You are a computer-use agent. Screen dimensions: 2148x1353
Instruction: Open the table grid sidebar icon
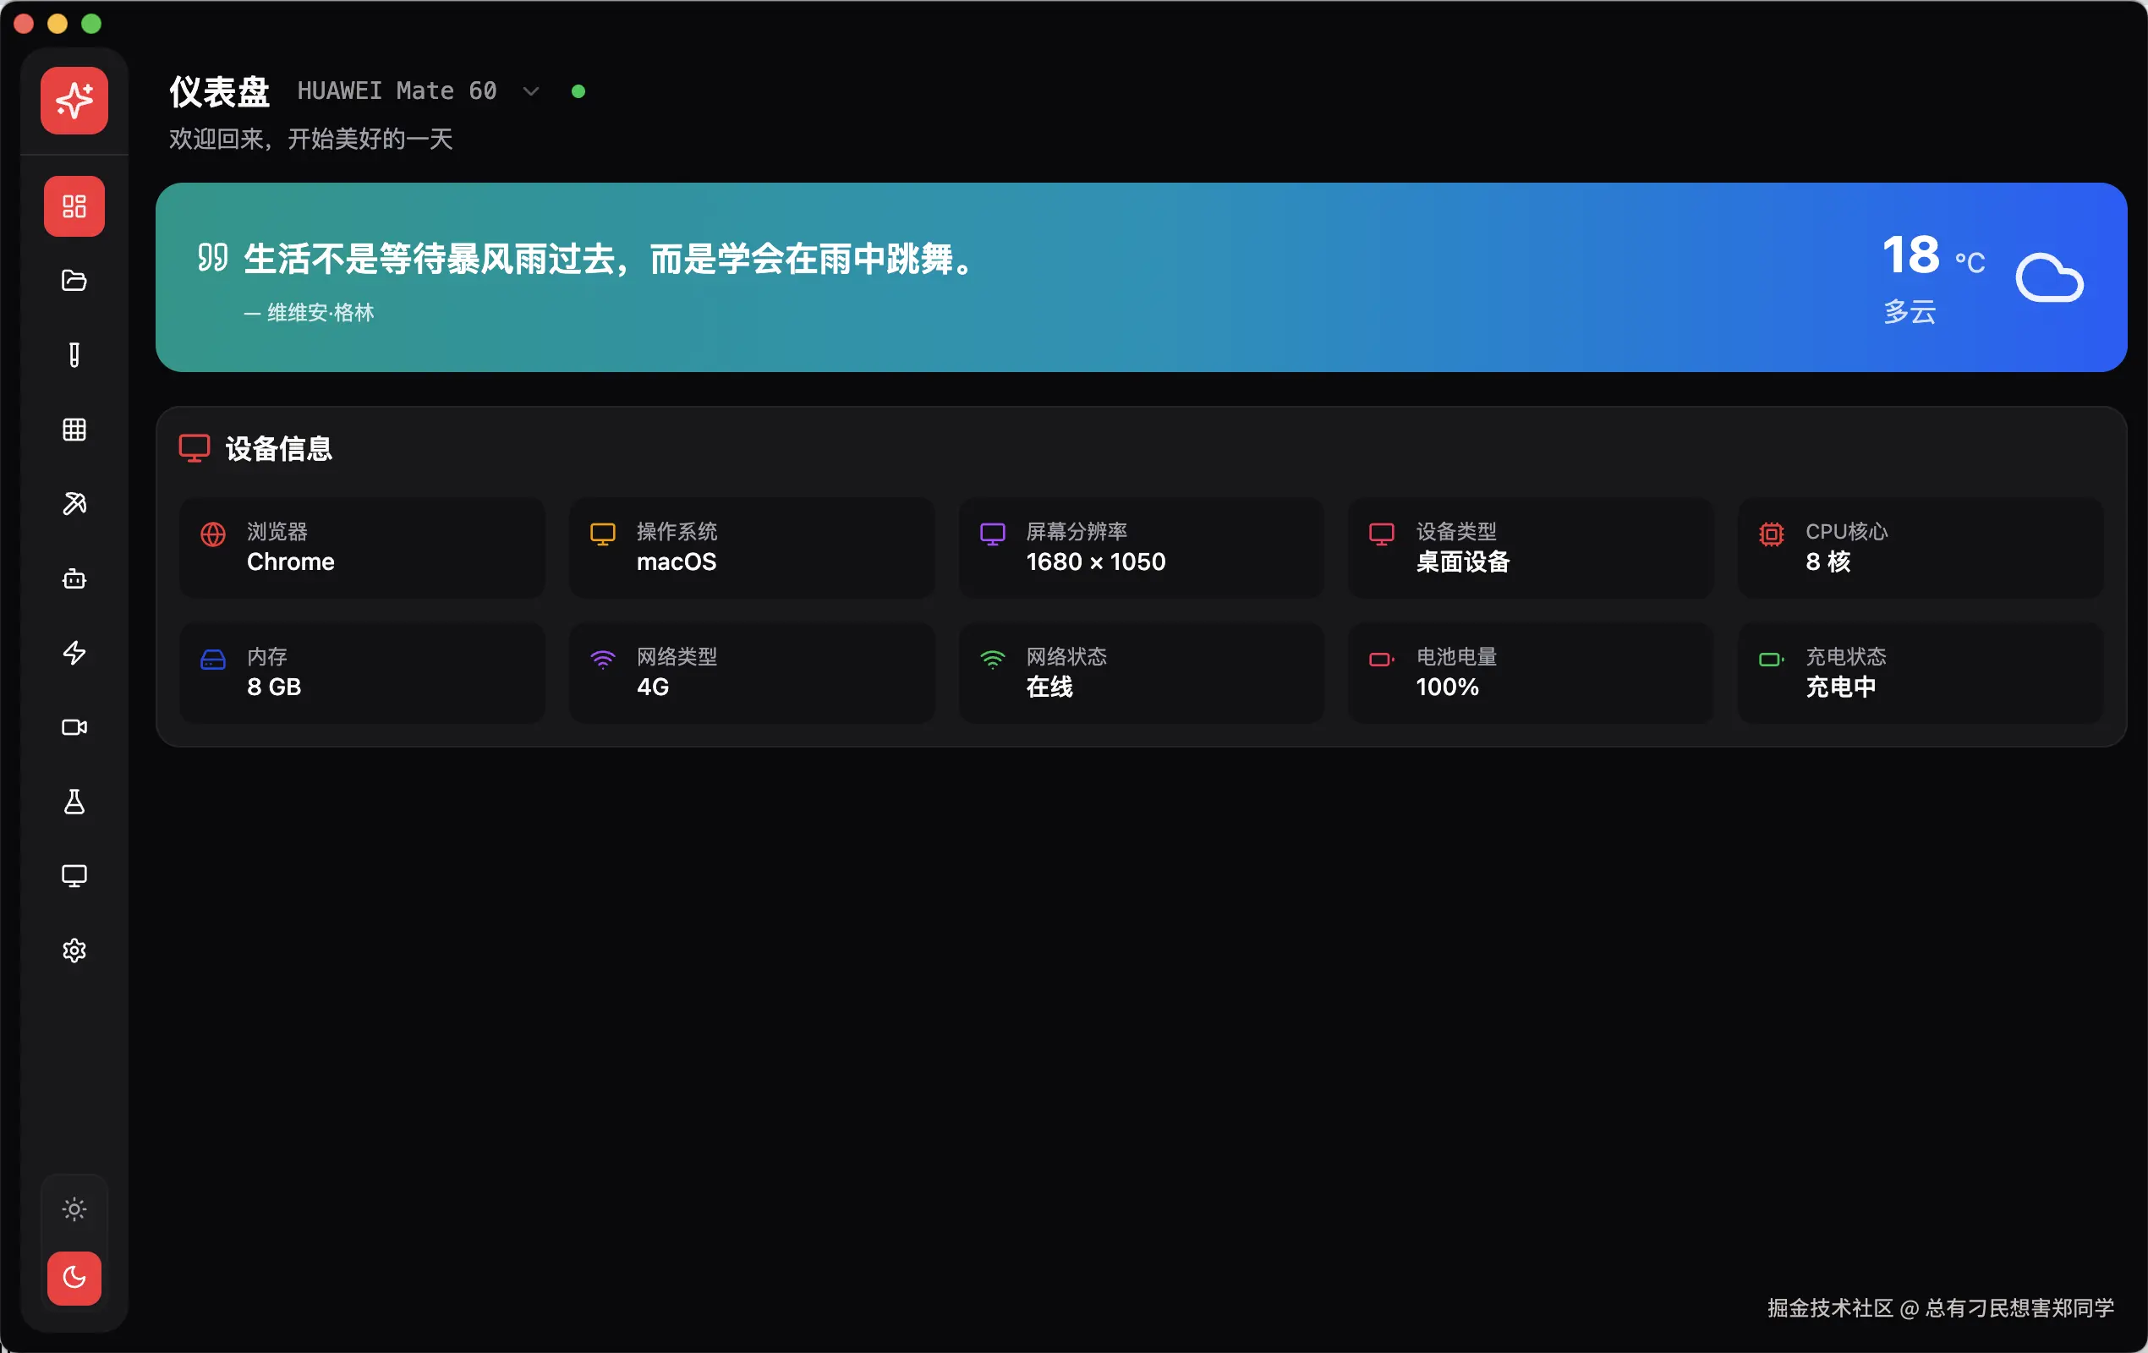pyautogui.click(x=74, y=430)
